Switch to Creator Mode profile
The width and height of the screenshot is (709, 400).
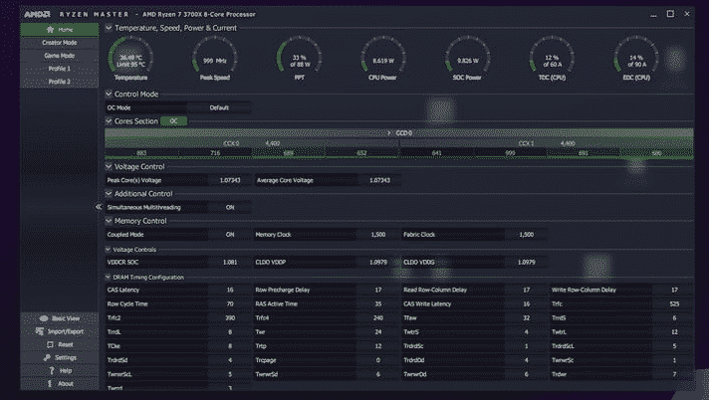pos(59,43)
